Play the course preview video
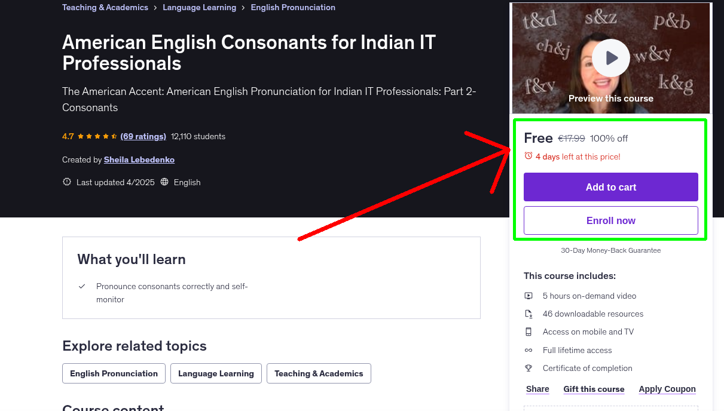 610,58
